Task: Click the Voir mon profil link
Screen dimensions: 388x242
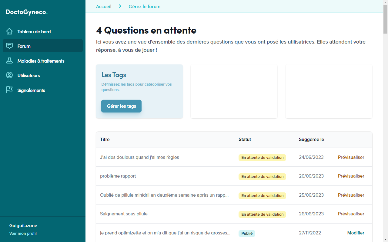Action: pos(23,233)
